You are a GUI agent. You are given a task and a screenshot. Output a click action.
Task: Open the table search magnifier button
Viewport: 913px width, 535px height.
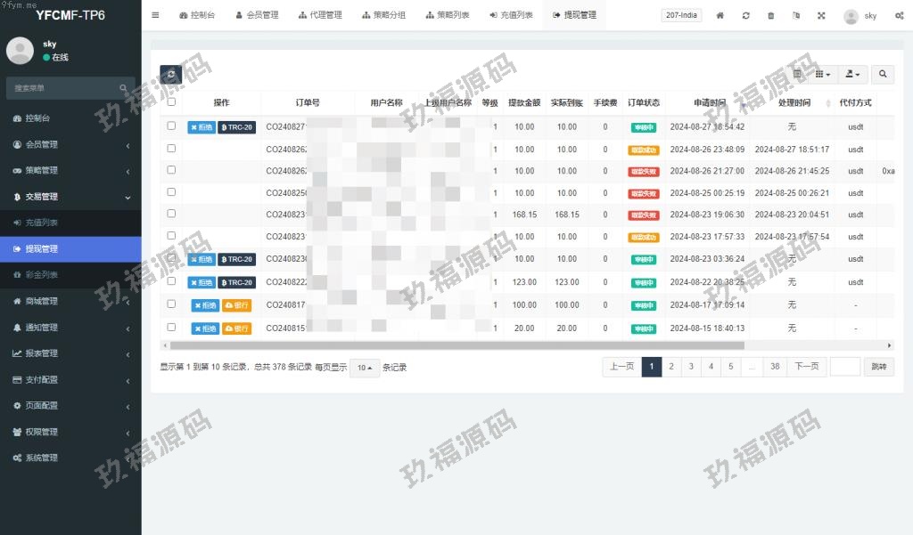(x=883, y=75)
